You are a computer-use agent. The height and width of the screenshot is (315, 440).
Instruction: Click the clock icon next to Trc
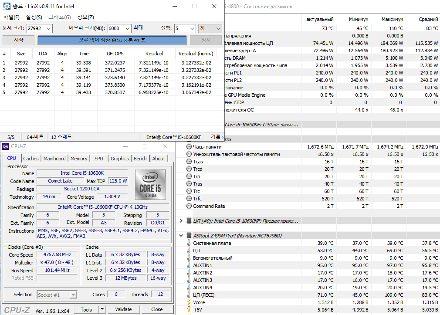[x=189, y=191]
